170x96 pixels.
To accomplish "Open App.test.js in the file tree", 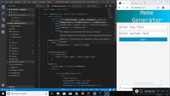I will tap(15, 48).
